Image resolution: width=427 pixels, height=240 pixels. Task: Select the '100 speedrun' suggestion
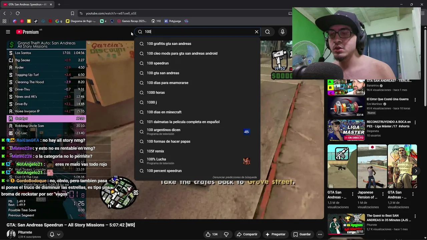(x=197, y=63)
